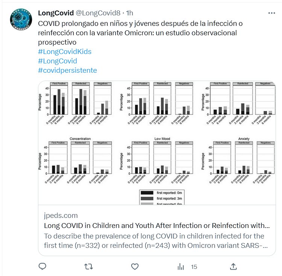
Task: Click the link card description about prevalence
Action: tap(154, 241)
